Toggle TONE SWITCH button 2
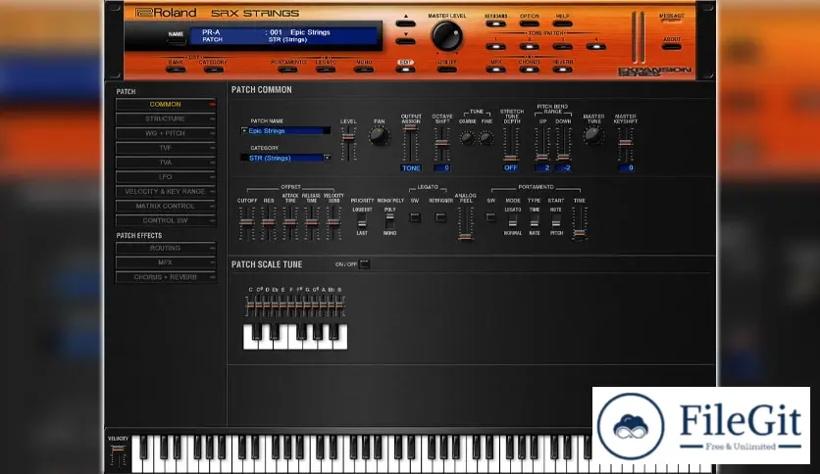The height and width of the screenshot is (474, 820). (530, 46)
